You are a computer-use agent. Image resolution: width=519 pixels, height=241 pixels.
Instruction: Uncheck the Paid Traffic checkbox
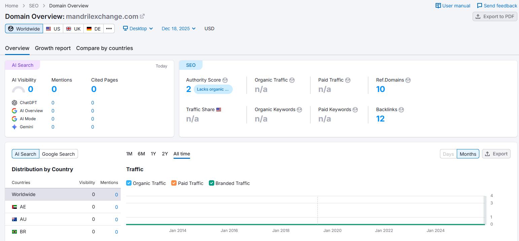click(x=174, y=183)
